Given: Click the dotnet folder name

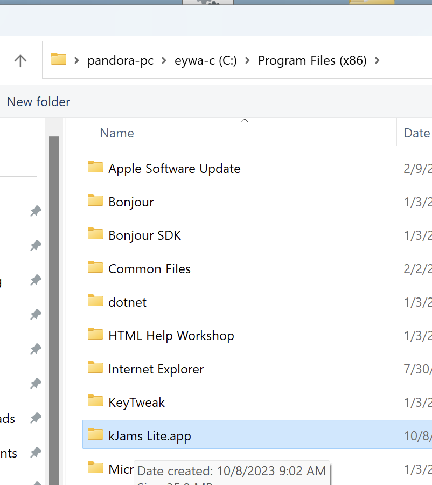Looking at the screenshot, I should (x=127, y=302).
